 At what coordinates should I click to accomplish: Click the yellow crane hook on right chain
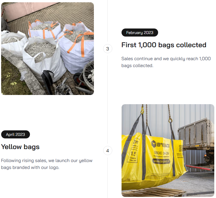170,120
